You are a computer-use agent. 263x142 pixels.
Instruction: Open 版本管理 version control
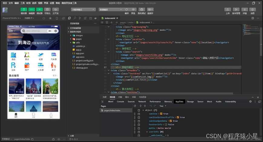[x=236, y=10]
